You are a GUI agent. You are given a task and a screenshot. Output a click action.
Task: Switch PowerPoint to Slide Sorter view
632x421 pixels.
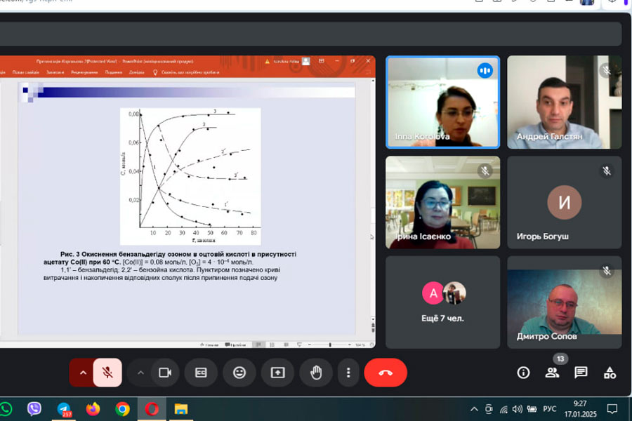pyautogui.click(x=272, y=345)
